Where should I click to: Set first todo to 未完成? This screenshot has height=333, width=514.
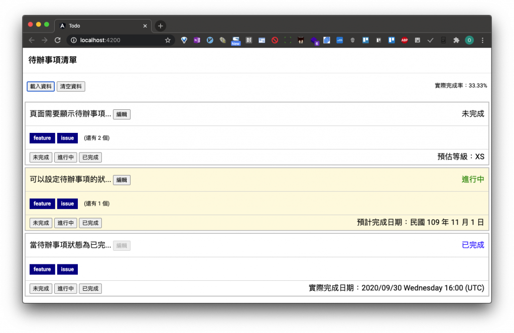(x=41, y=157)
